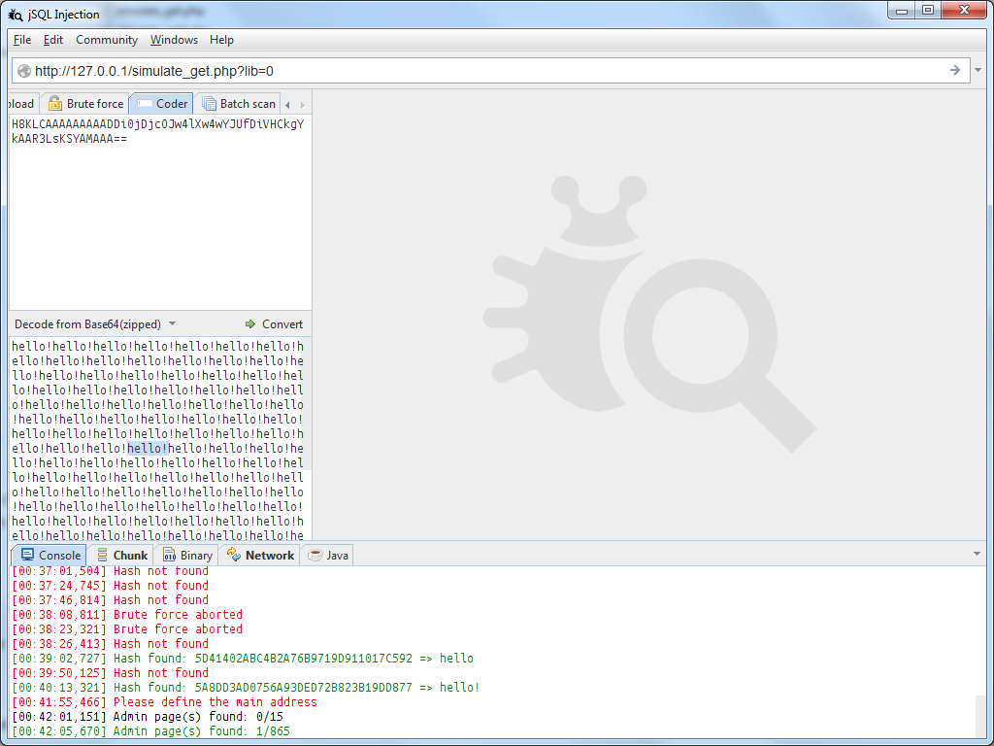994x746 pixels.
Task: Start injection with the arrow button
Action: click(955, 70)
